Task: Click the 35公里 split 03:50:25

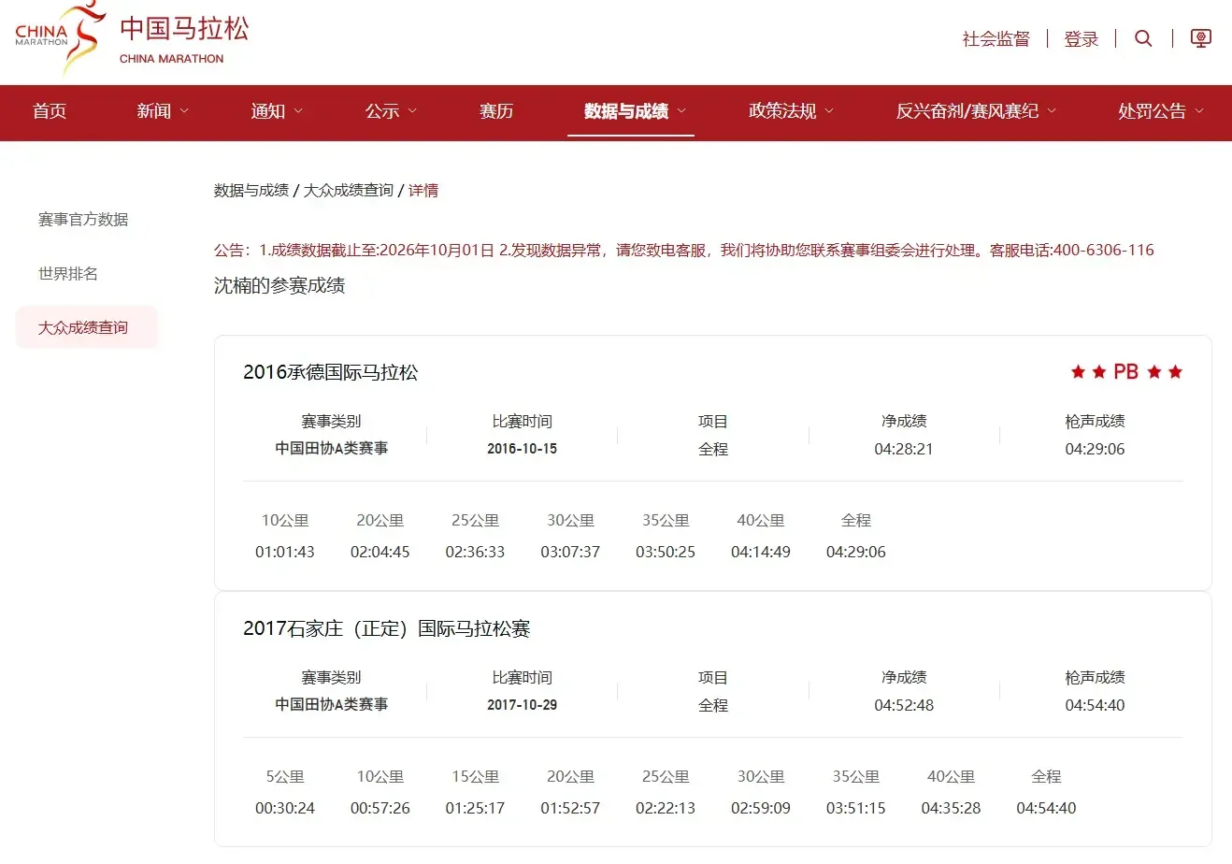Action: [666, 552]
